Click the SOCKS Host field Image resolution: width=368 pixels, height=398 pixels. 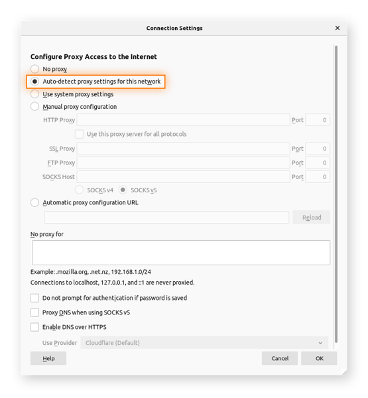tap(183, 176)
